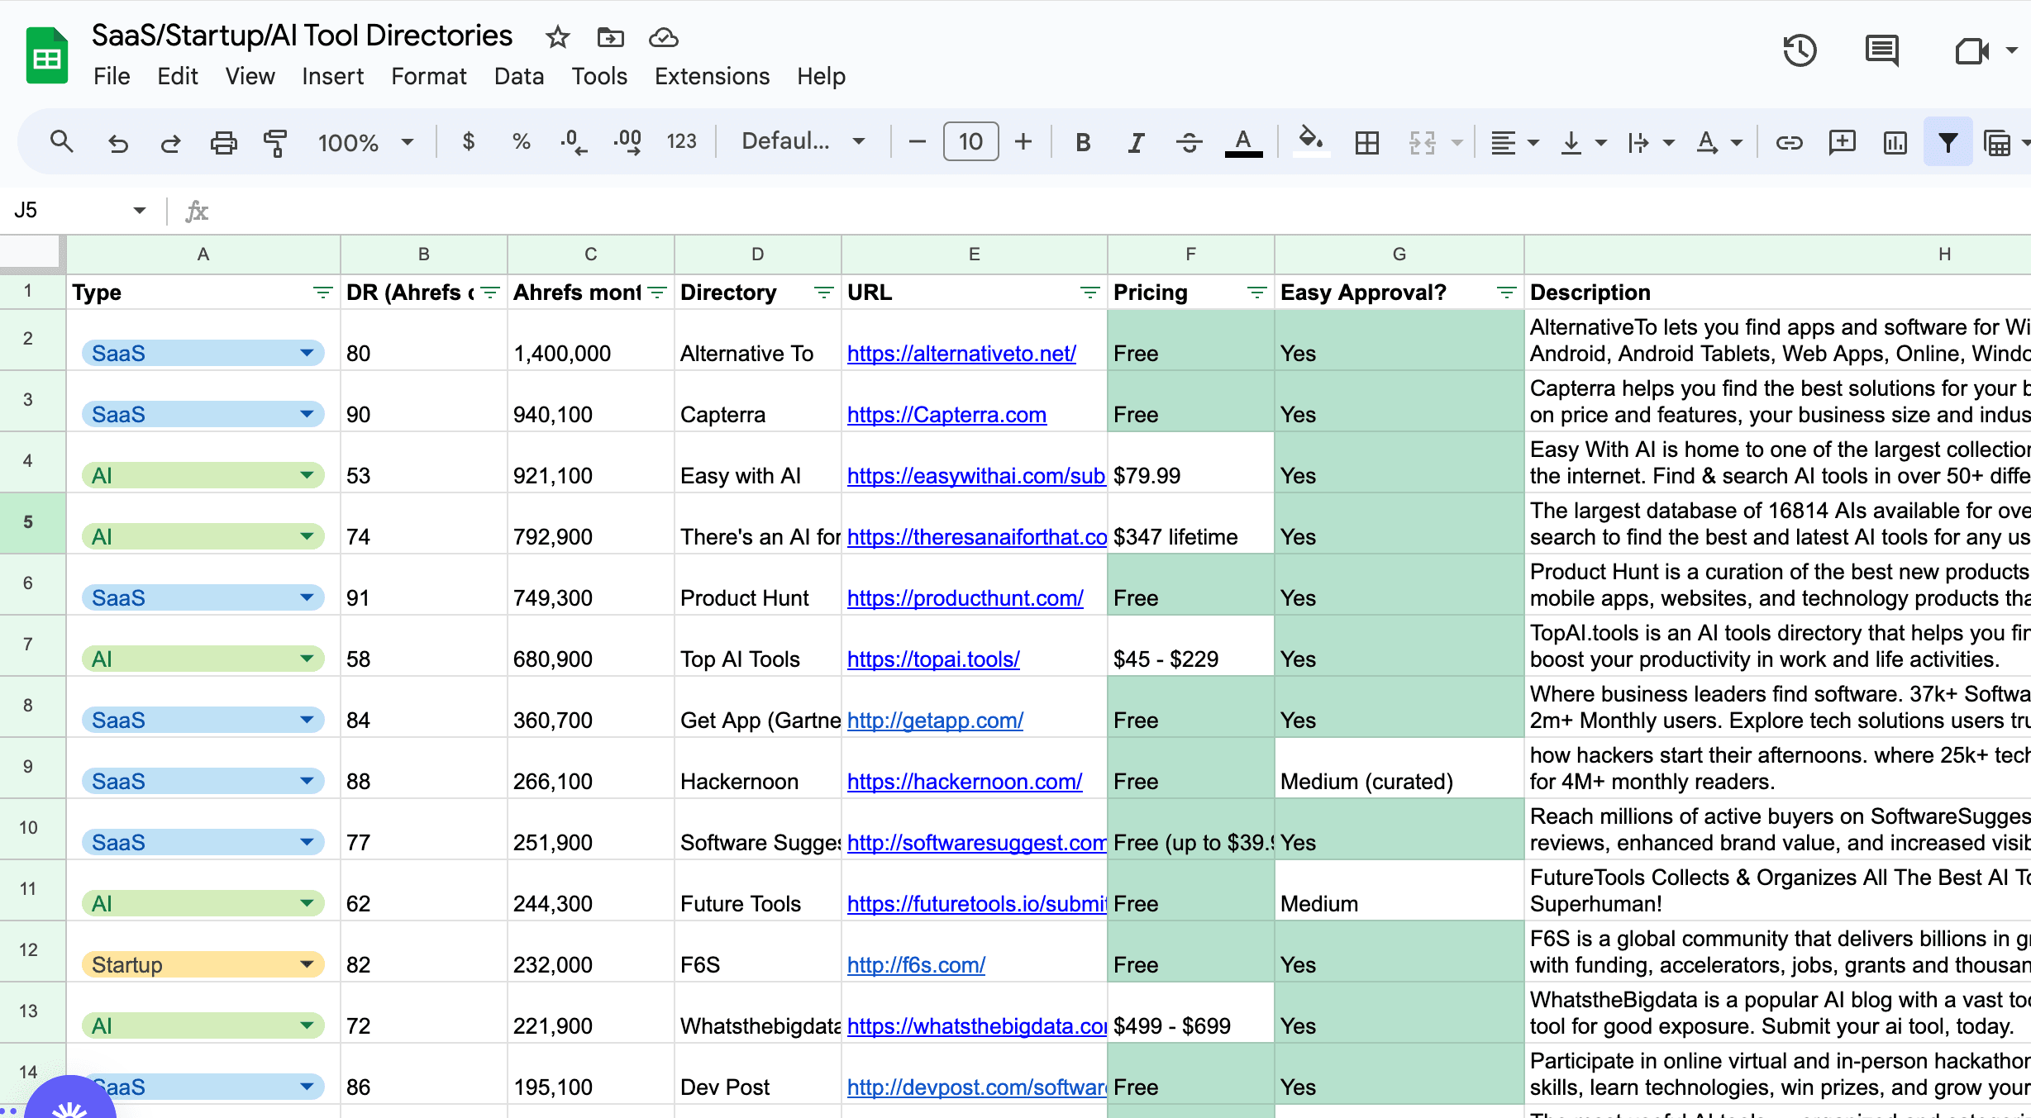Apply currency format with dollar icon
Screen dimensions: 2031x1118
click(x=469, y=142)
